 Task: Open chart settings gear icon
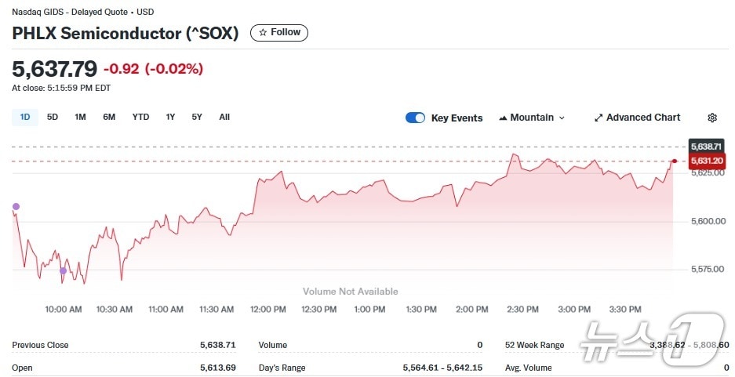(712, 118)
